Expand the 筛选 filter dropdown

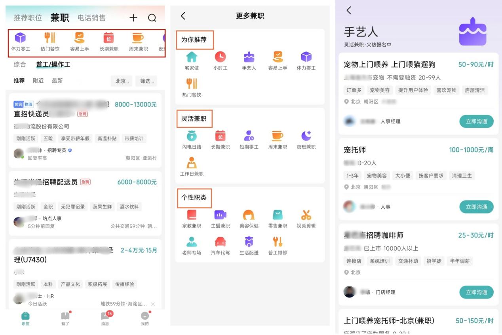click(x=146, y=81)
